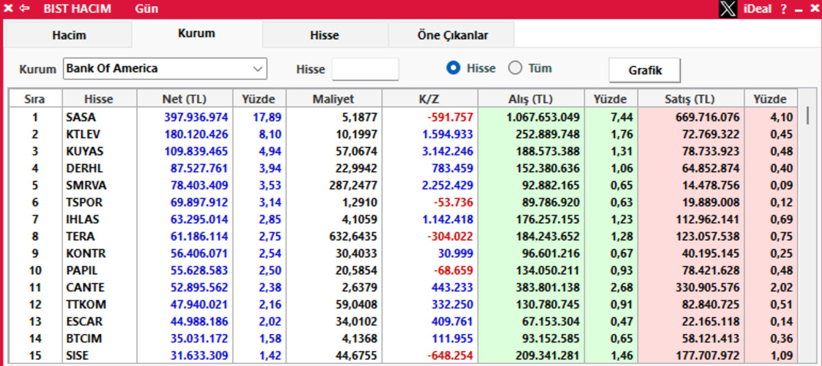Click the iDeal label in title bar
The width and height of the screenshot is (822, 366).
pos(758,9)
